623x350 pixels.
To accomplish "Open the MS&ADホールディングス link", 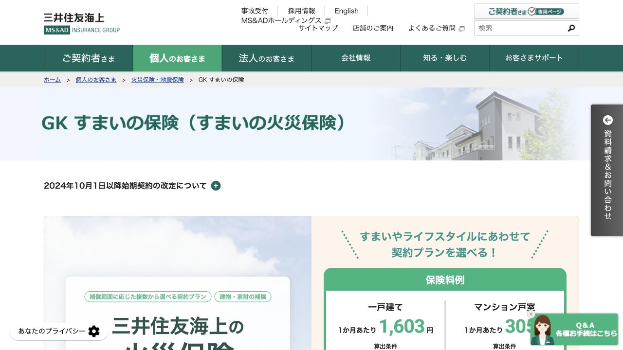I will (x=281, y=20).
